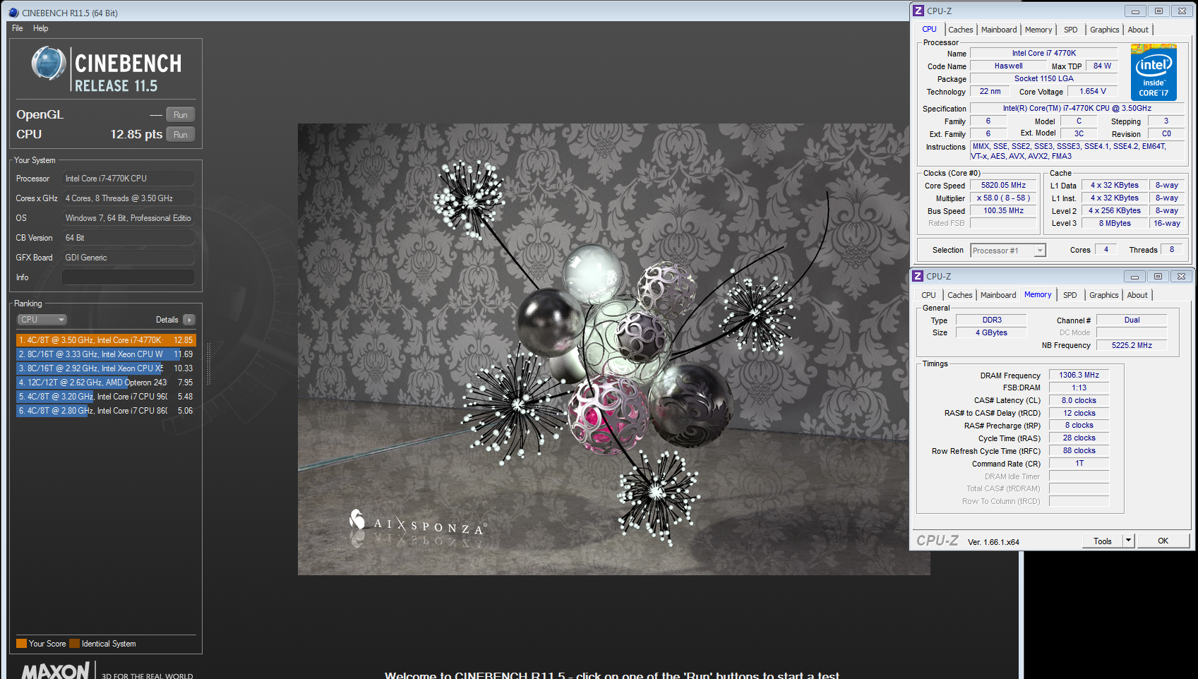The width and height of the screenshot is (1198, 679).
Task: Switch to Graphics tab in lower CPU-Z
Action: [x=1104, y=295]
